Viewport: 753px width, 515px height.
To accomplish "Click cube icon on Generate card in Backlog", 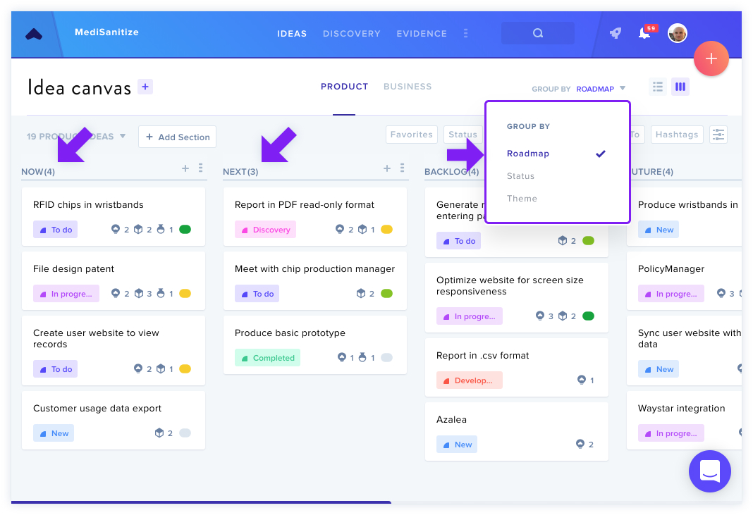I will coord(563,240).
